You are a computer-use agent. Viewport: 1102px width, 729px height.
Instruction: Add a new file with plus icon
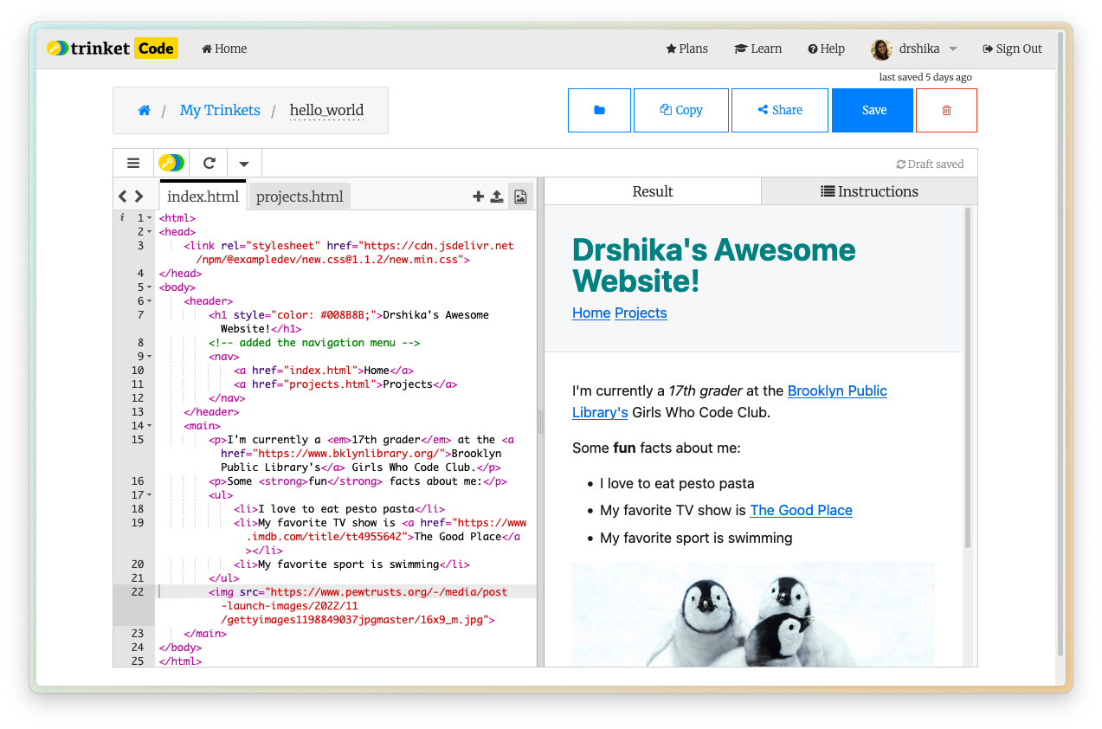tap(478, 197)
